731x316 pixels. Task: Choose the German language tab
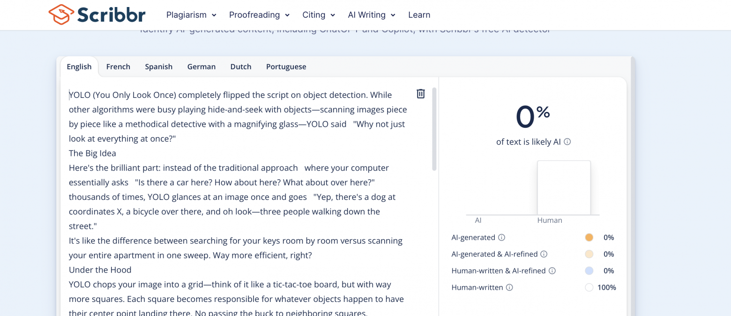click(201, 66)
